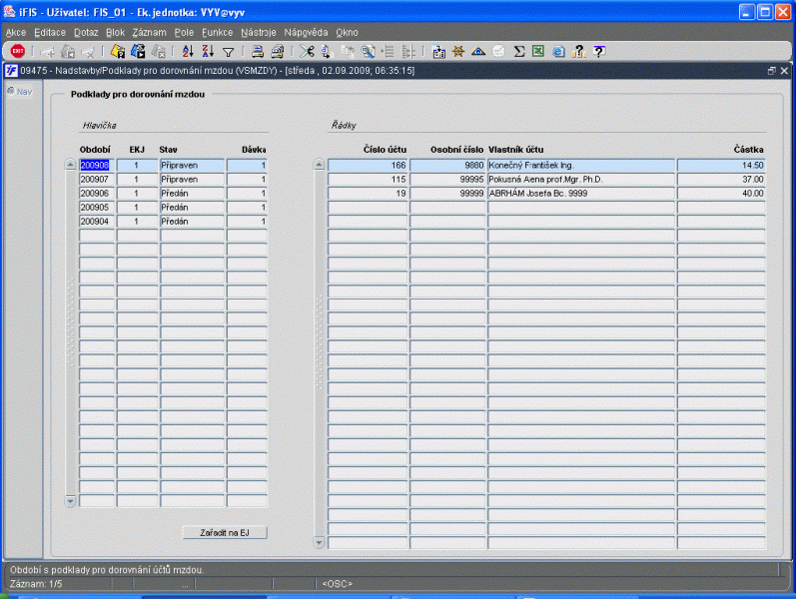Click Částka field 14.50
Screen dimensions: 796x599
pos(721,165)
